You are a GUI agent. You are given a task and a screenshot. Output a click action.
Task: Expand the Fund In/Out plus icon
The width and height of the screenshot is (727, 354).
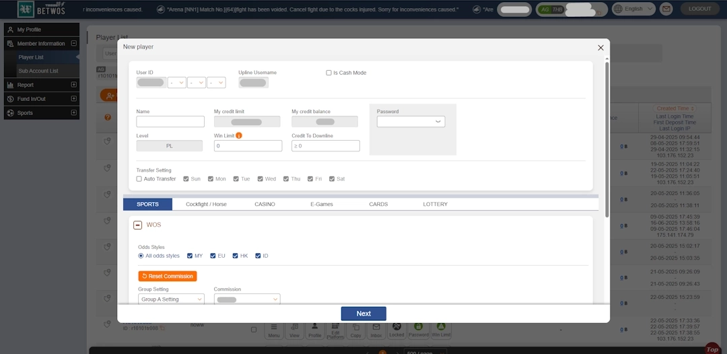click(73, 99)
